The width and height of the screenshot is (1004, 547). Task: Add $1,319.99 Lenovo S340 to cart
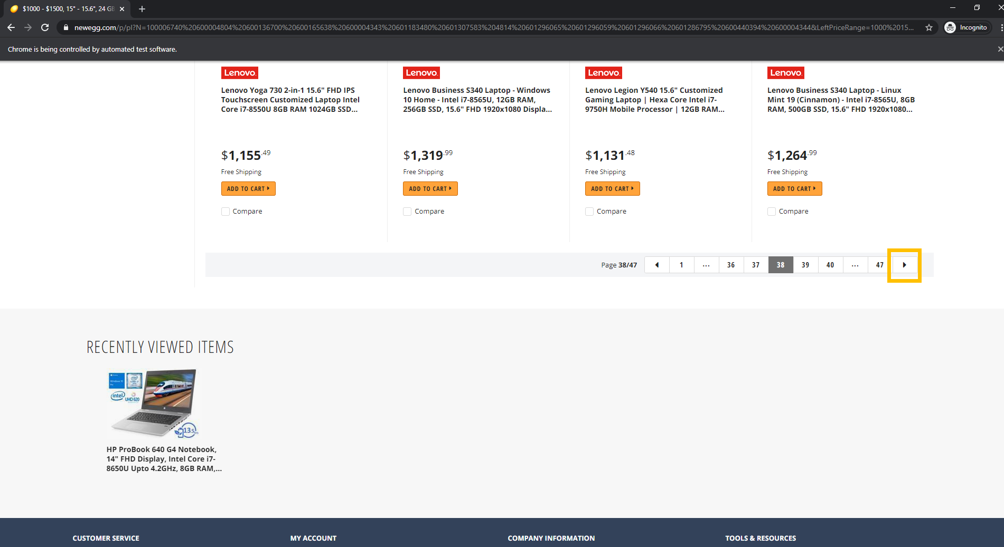(x=430, y=189)
